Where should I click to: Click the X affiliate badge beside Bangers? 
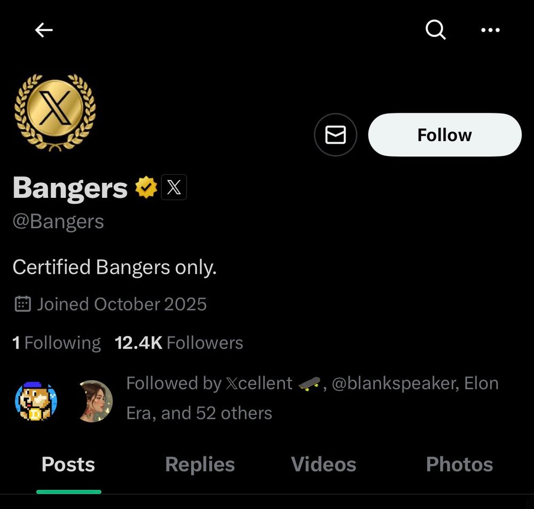174,187
